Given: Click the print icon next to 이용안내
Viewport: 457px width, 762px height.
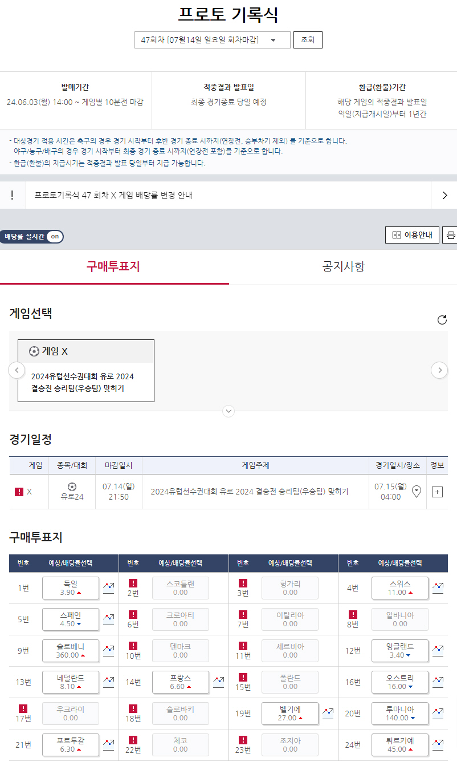Looking at the screenshot, I should (x=450, y=235).
